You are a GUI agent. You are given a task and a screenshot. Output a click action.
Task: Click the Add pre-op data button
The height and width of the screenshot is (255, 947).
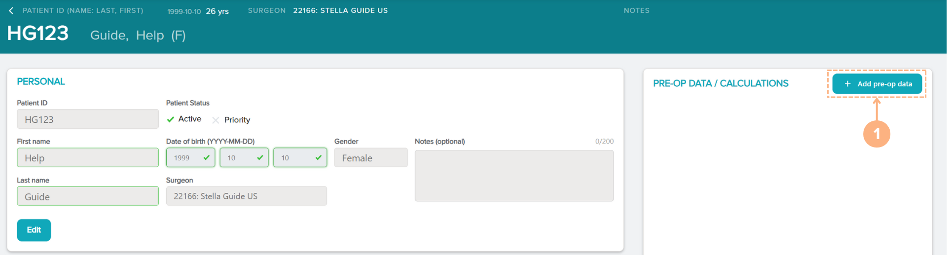[x=877, y=84]
